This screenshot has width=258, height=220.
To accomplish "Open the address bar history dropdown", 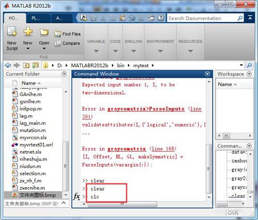I will [x=241, y=65].
